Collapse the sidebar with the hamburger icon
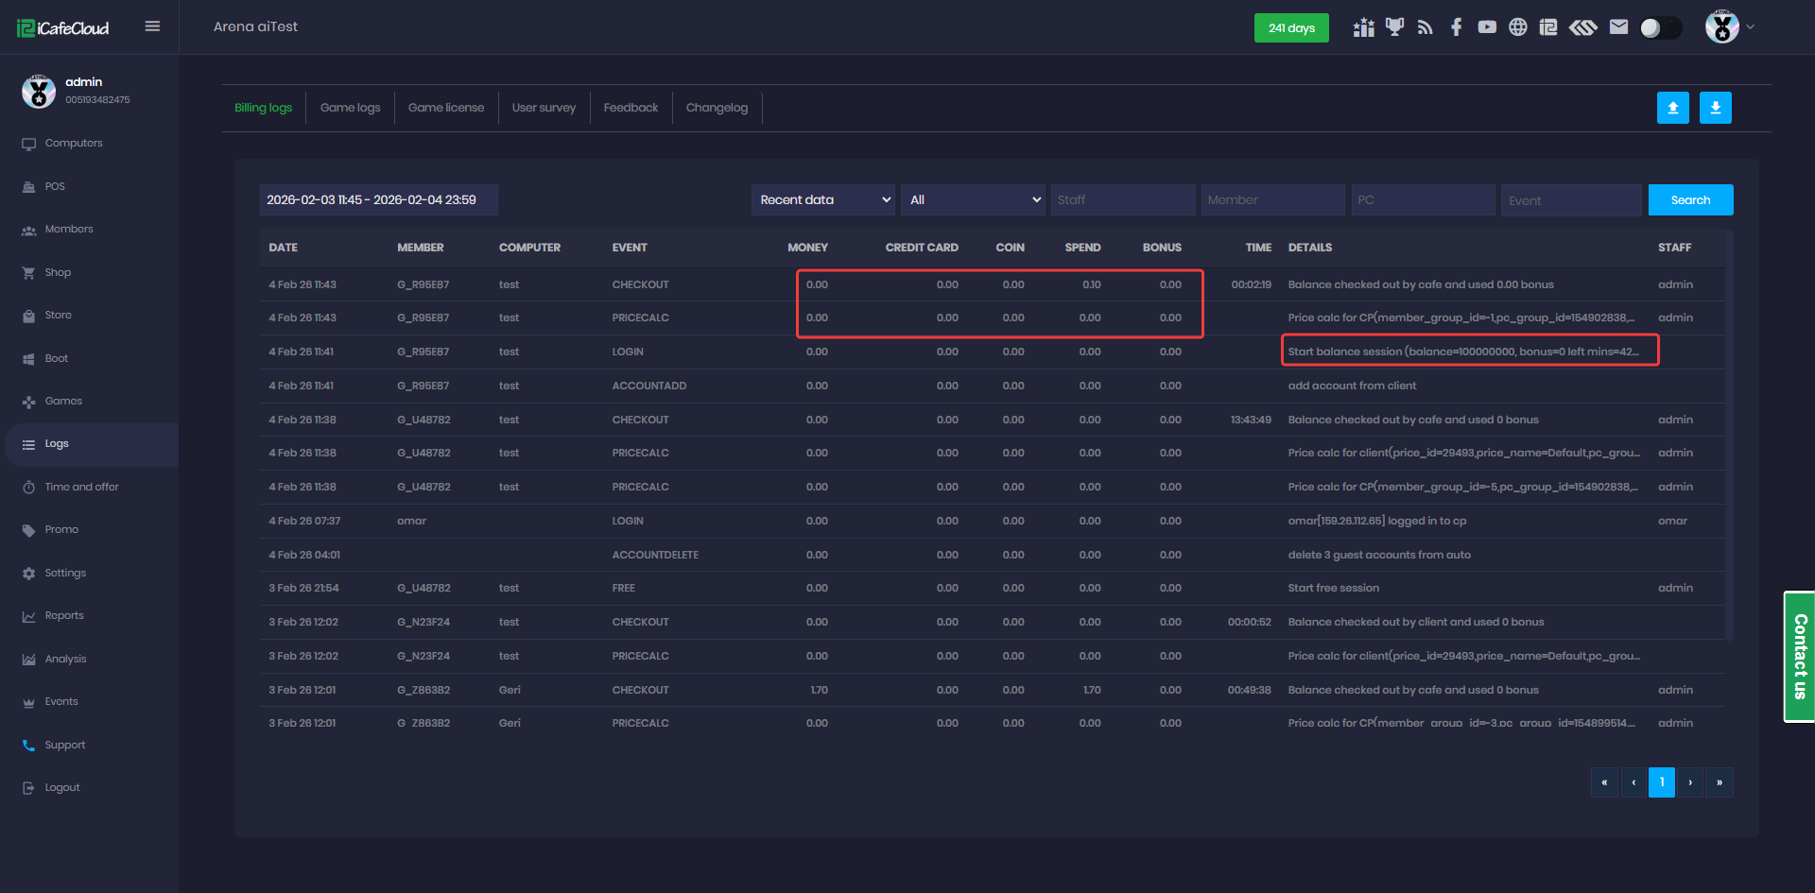Screen dimensions: 1815x893 pos(152,26)
